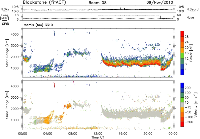The image size is (200, 139).
Task: Click the red -200 velocity colorbar segment
Action: click(182, 124)
